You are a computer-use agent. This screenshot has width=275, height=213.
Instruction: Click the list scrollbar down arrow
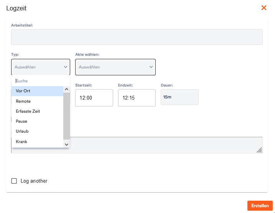coord(66,145)
